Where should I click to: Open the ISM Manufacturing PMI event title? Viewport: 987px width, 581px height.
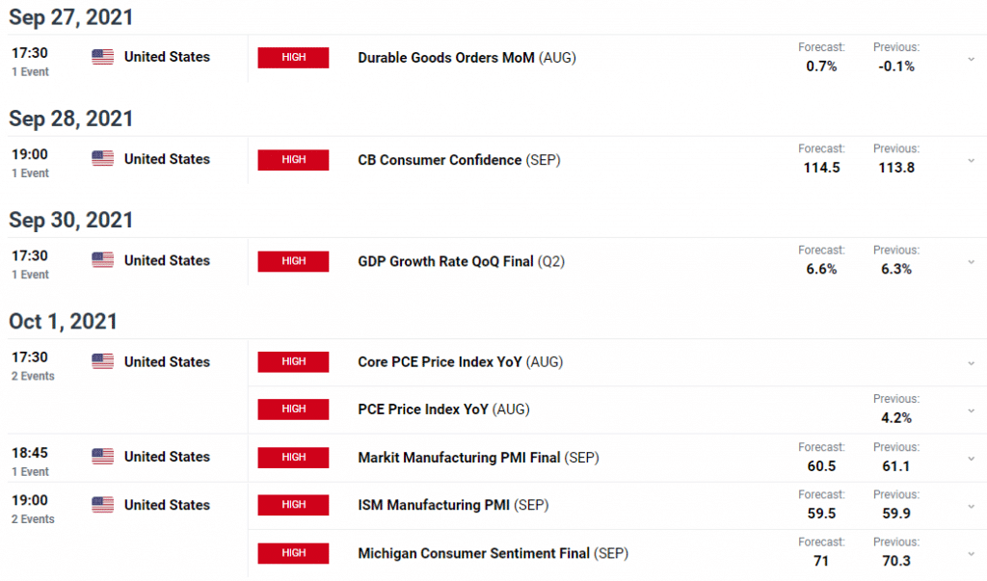[x=453, y=506]
